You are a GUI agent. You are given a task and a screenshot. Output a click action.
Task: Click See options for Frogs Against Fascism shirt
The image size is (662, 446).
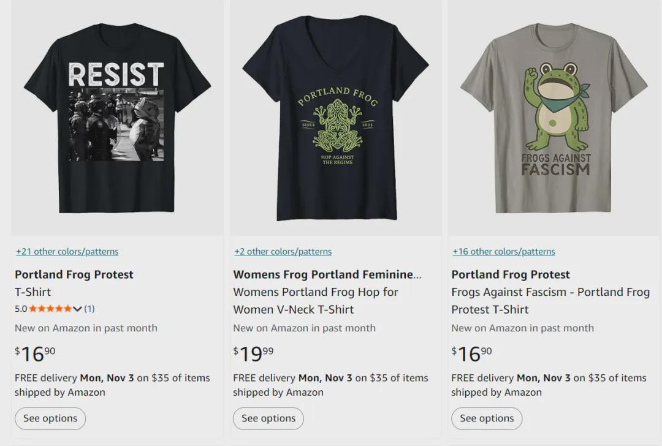pos(487,419)
